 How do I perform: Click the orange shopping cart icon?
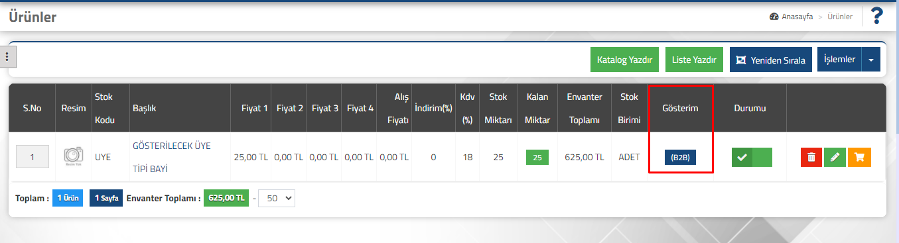(860, 158)
